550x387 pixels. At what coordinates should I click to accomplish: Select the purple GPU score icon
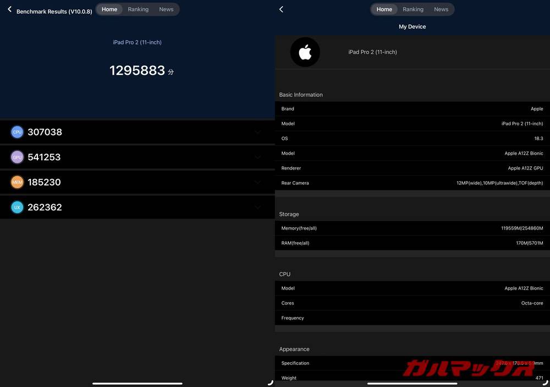pos(16,156)
